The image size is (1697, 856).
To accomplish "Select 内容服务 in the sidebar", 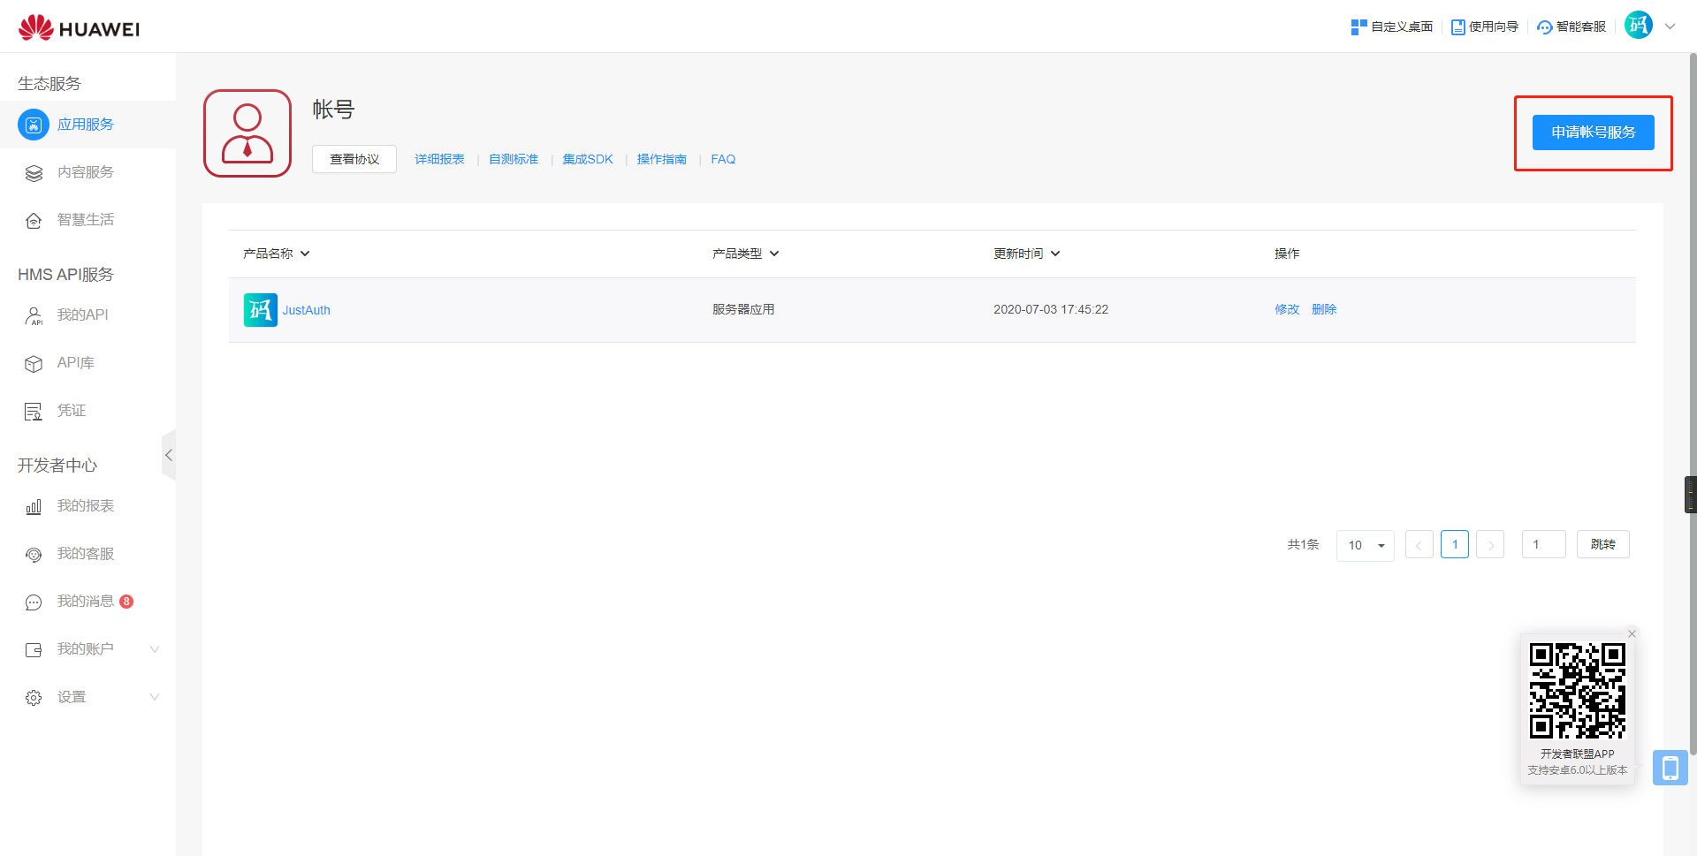I will pos(85,172).
